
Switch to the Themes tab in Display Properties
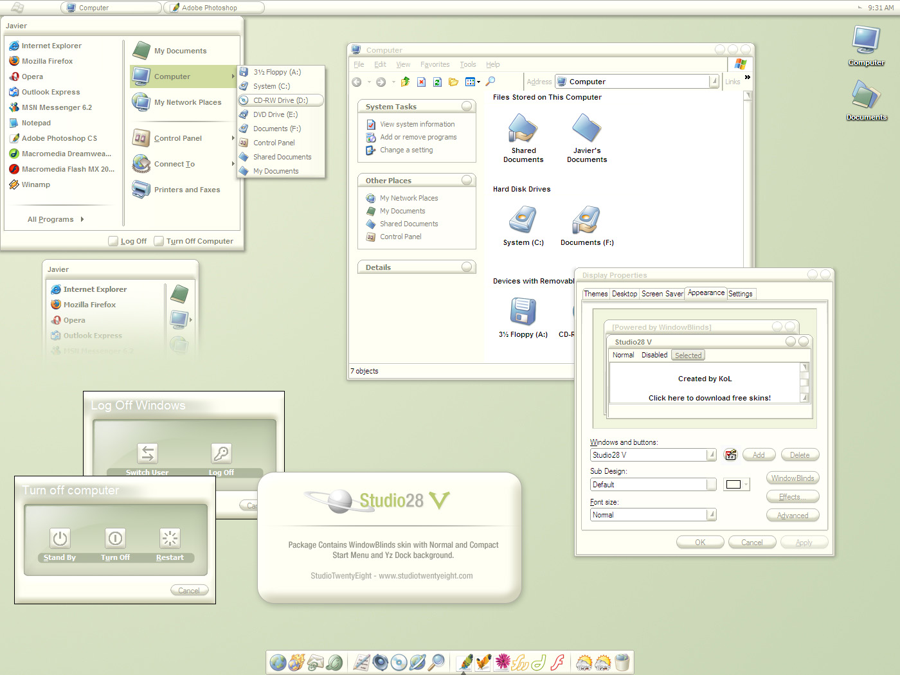[595, 294]
